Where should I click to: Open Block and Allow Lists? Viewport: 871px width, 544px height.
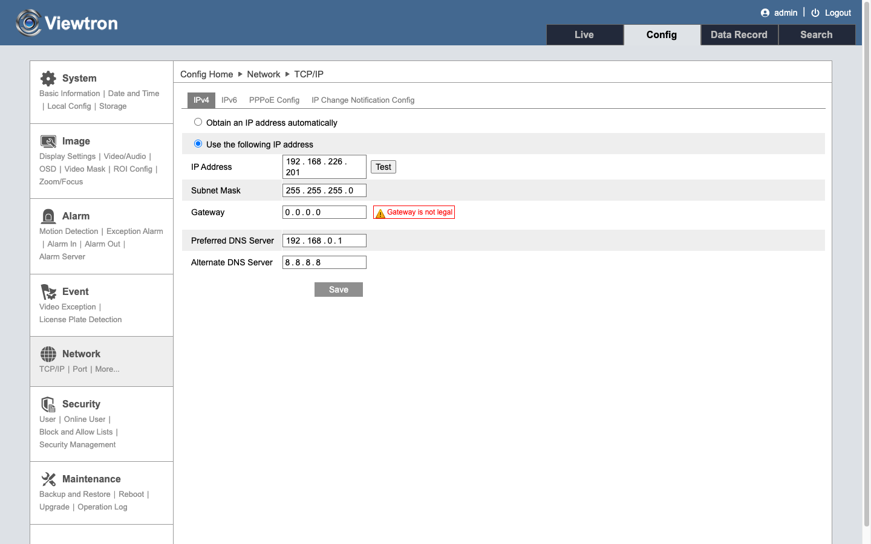pos(76,432)
